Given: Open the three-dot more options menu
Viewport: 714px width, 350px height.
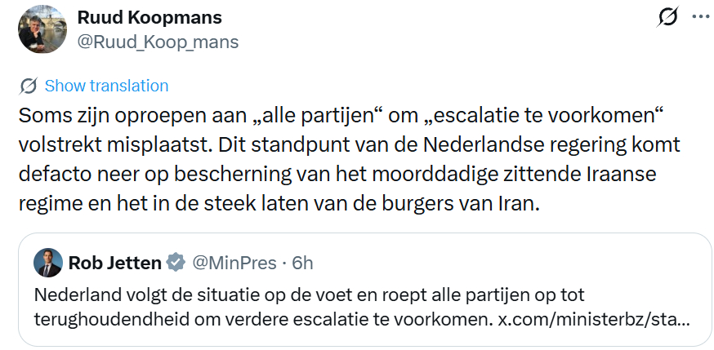Looking at the screenshot, I should (701, 16).
